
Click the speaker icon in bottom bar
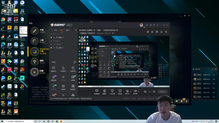135,91
